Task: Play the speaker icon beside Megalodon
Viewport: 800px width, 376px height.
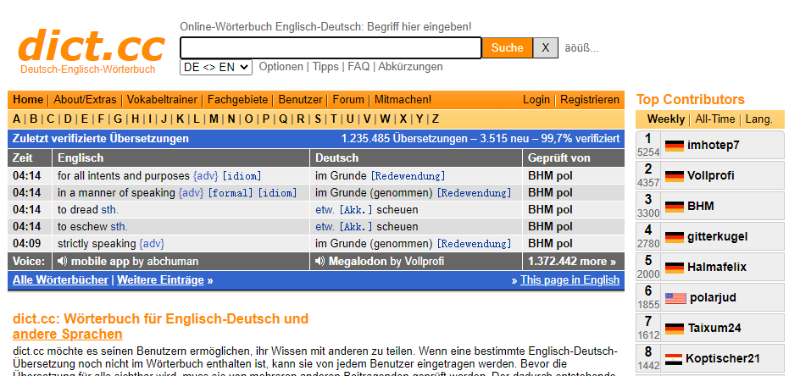Action: tap(319, 262)
